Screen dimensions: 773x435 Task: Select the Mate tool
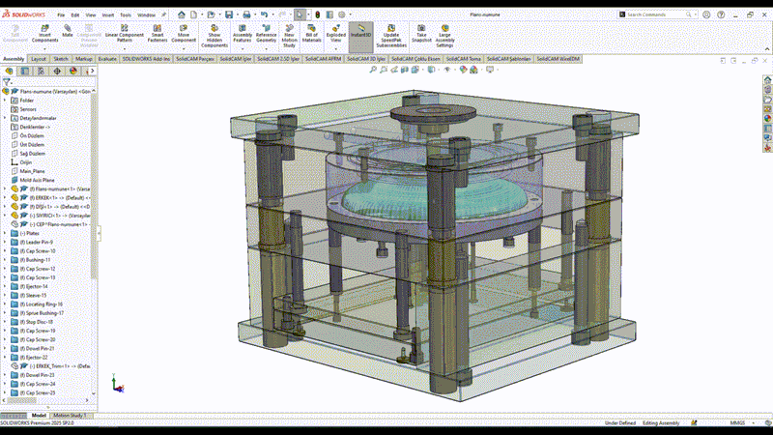68,31
